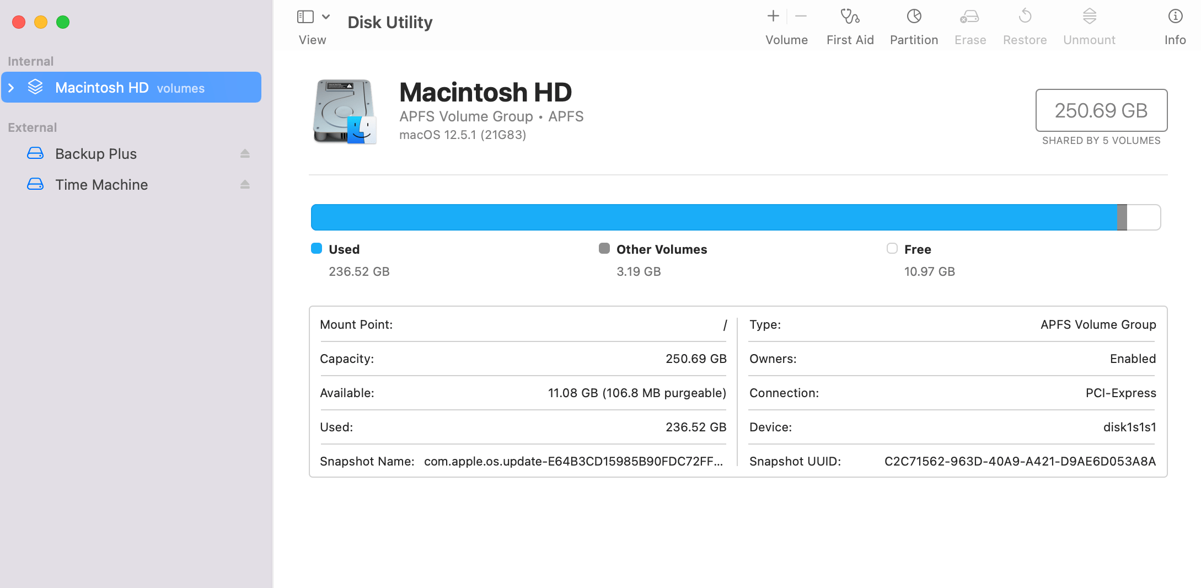The image size is (1201, 588).
Task: Click the red close window button
Action: click(x=19, y=22)
